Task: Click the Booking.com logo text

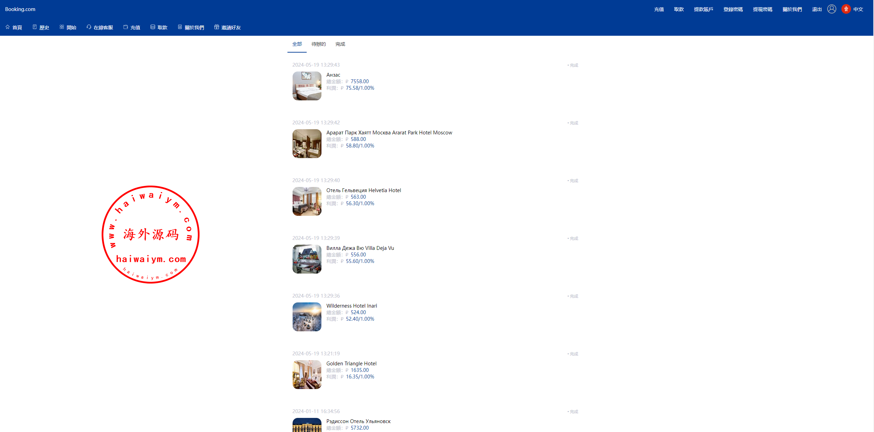Action: [20, 9]
